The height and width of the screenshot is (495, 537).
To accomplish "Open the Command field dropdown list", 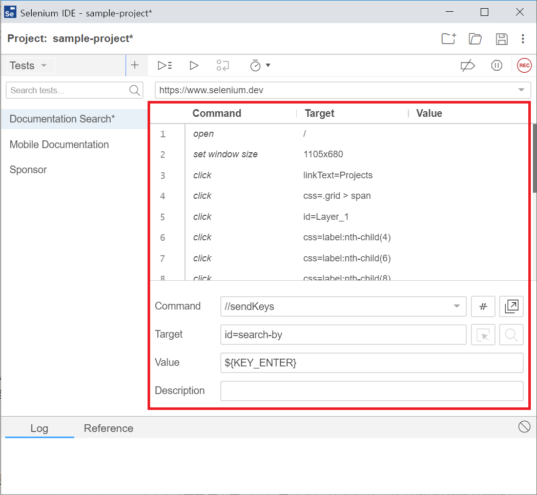I will pos(457,306).
